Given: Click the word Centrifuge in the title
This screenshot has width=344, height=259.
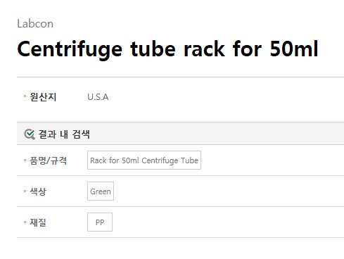Looking at the screenshot, I should tap(70, 50).
